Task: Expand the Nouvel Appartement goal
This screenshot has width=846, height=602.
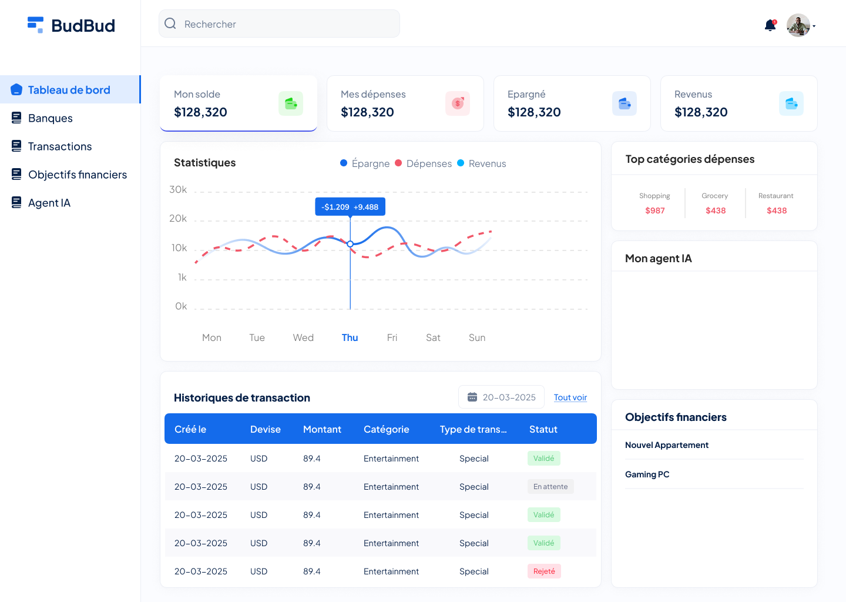Action: pos(667,445)
